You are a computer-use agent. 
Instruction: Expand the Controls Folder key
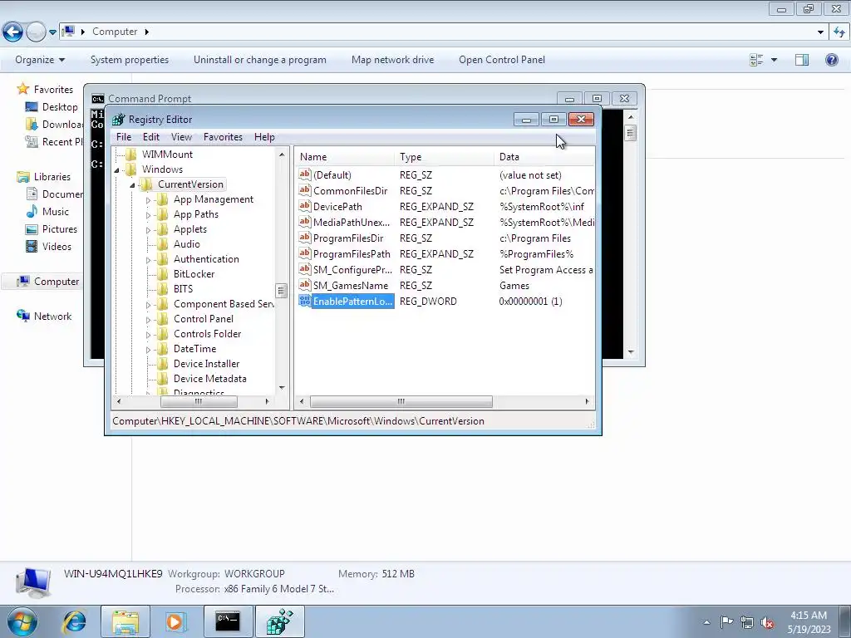(148, 335)
